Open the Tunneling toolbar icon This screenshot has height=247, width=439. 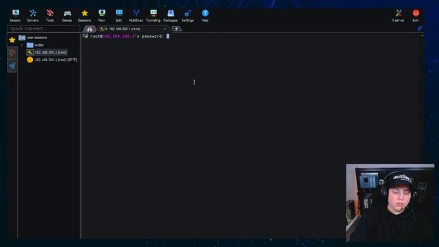coord(153,15)
